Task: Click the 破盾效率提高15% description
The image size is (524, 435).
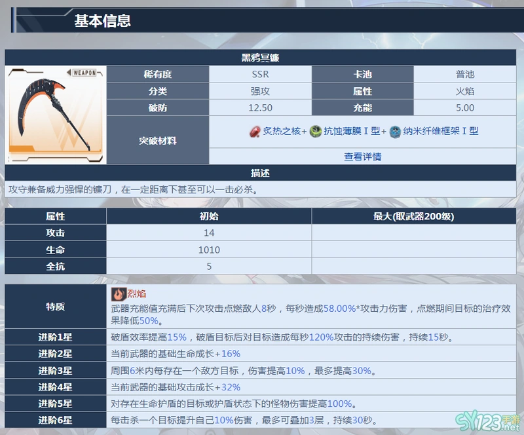Action: pos(282,337)
